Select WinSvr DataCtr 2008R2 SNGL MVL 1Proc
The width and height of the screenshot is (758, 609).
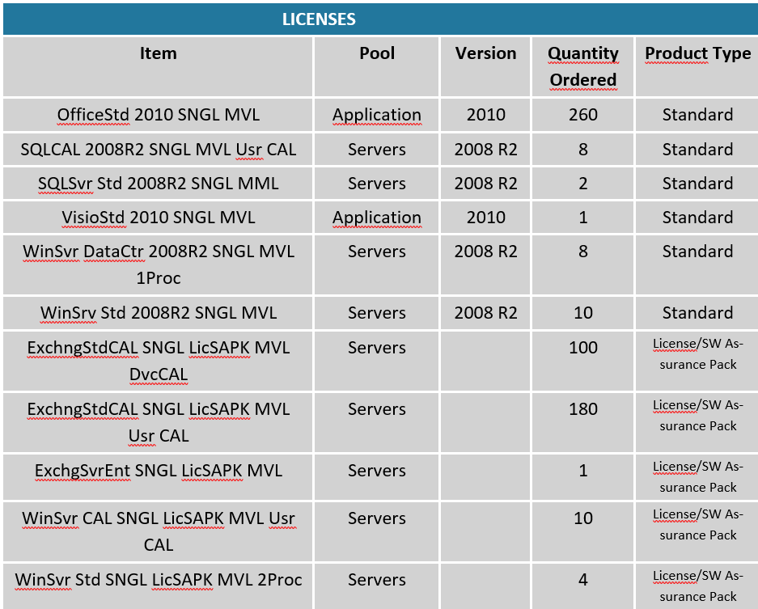[x=158, y=264]
